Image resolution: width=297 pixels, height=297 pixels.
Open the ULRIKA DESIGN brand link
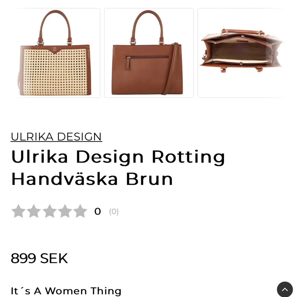click(56, 136)
